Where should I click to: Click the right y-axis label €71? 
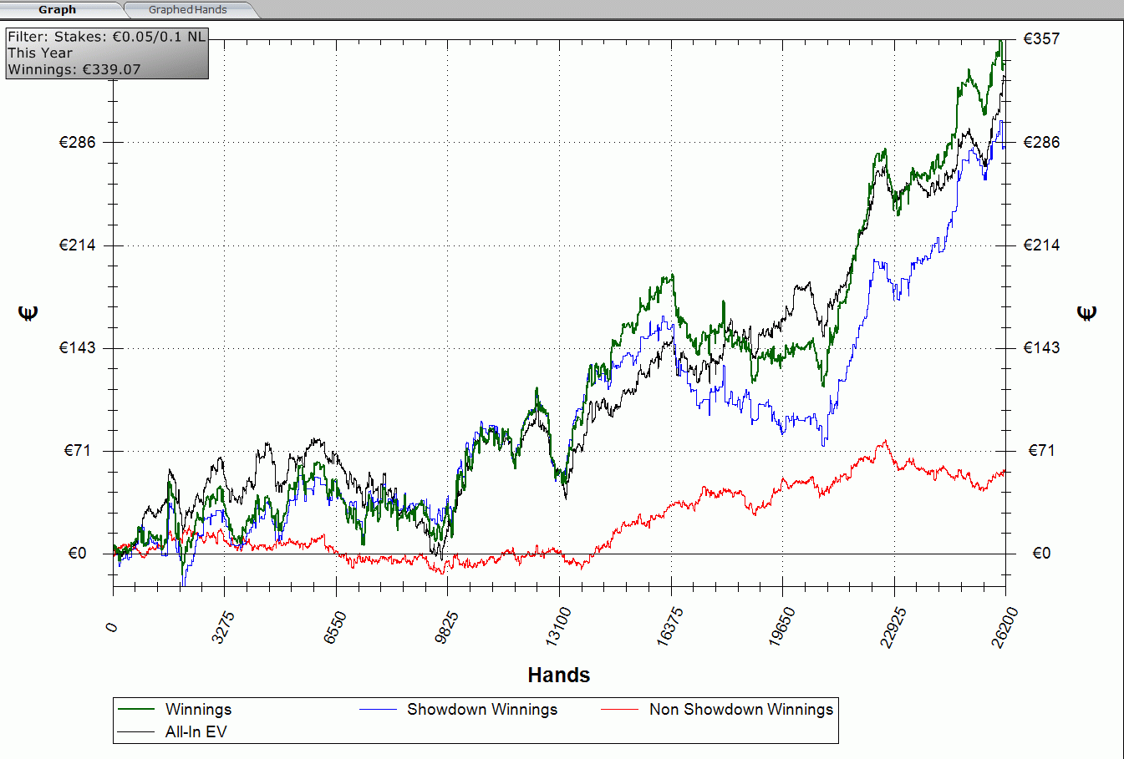1041,450
